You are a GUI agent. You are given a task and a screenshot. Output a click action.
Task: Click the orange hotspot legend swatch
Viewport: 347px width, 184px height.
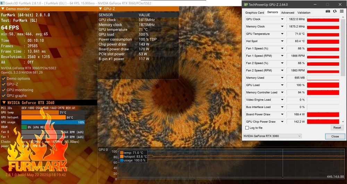[121, 156]
